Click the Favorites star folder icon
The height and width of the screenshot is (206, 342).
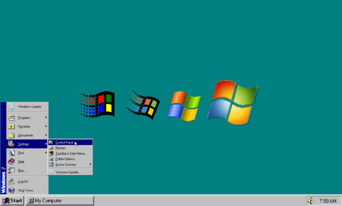[12, 126]
